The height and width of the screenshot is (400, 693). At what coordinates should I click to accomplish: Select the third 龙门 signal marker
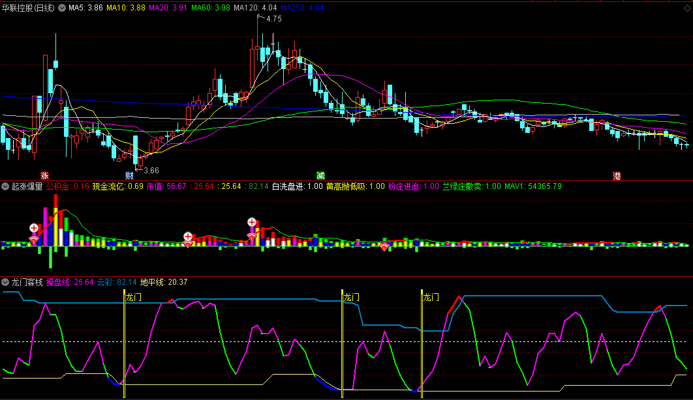click(x=431, y=297)
